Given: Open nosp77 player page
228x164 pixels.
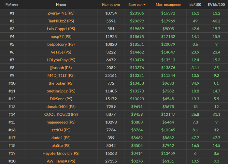Looking at the screenshot, I should point(61,37).
